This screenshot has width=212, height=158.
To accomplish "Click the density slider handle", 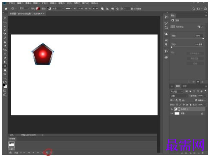I will pos(203,39).
